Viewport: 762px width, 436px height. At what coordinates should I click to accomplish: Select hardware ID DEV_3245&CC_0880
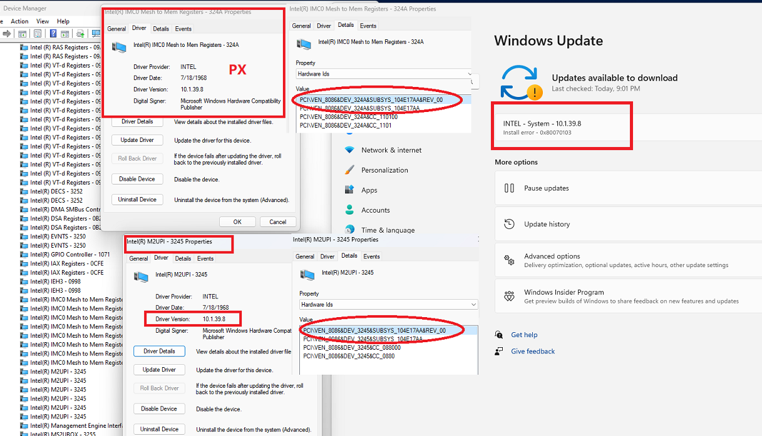[349, 356]
